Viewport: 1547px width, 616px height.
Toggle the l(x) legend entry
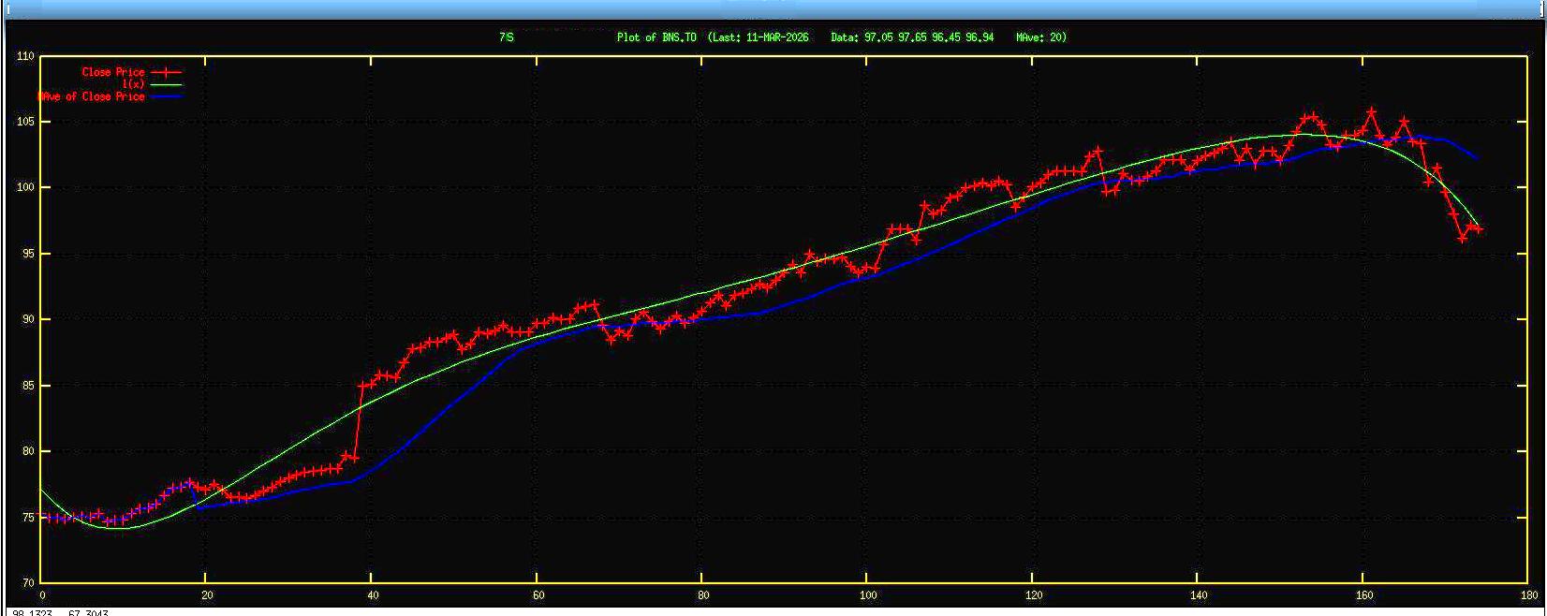coord(136,84)
